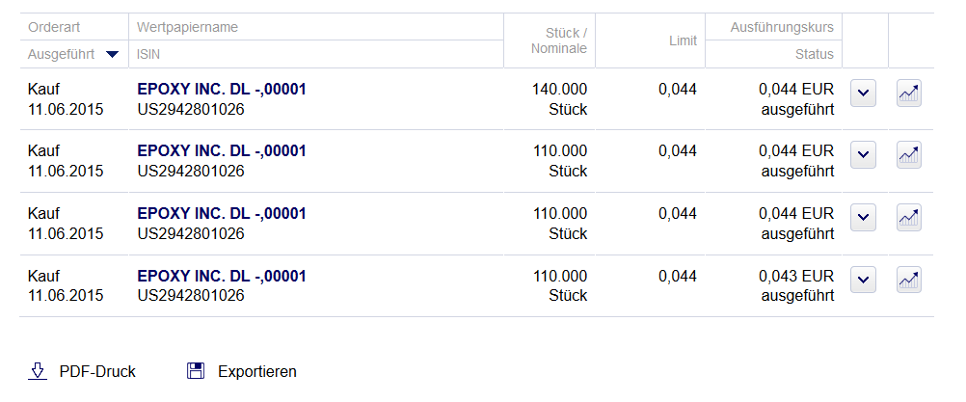Expand actions dropdown for third EPOXY order
The image size is (966, 402).
[x=863, y=218]
